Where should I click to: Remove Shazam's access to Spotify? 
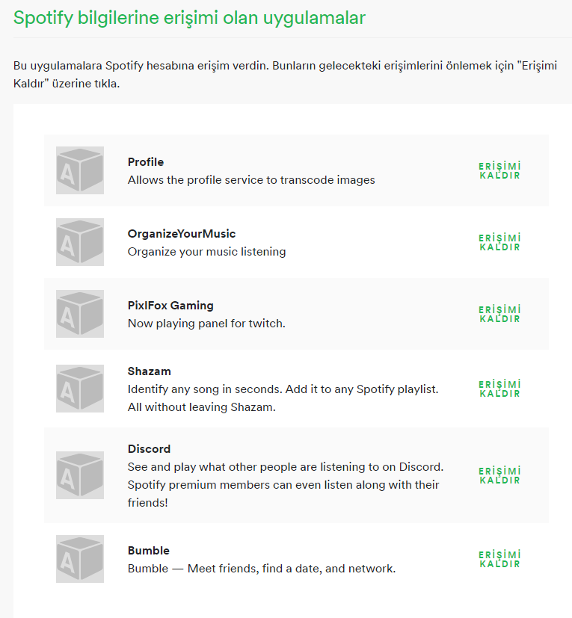pyautogui.click(x=499, y=389)
